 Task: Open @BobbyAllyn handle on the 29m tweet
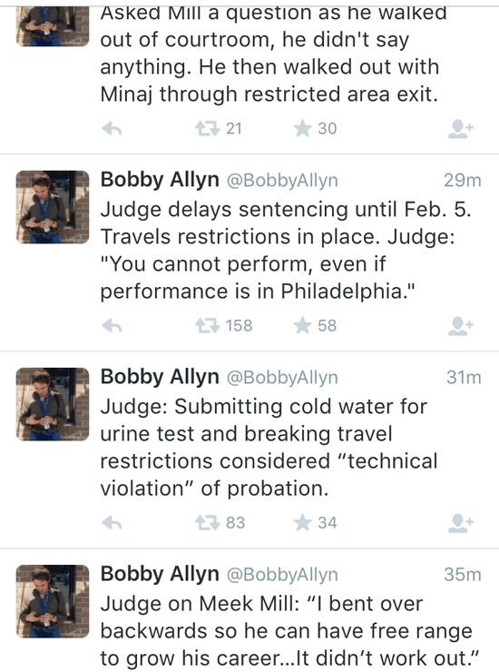[282, 181]
